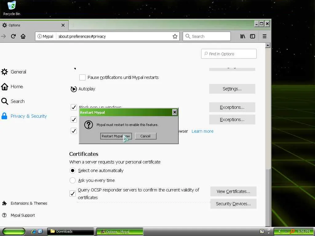Open the Recycle Bin desktop icon

click(12, 8)
